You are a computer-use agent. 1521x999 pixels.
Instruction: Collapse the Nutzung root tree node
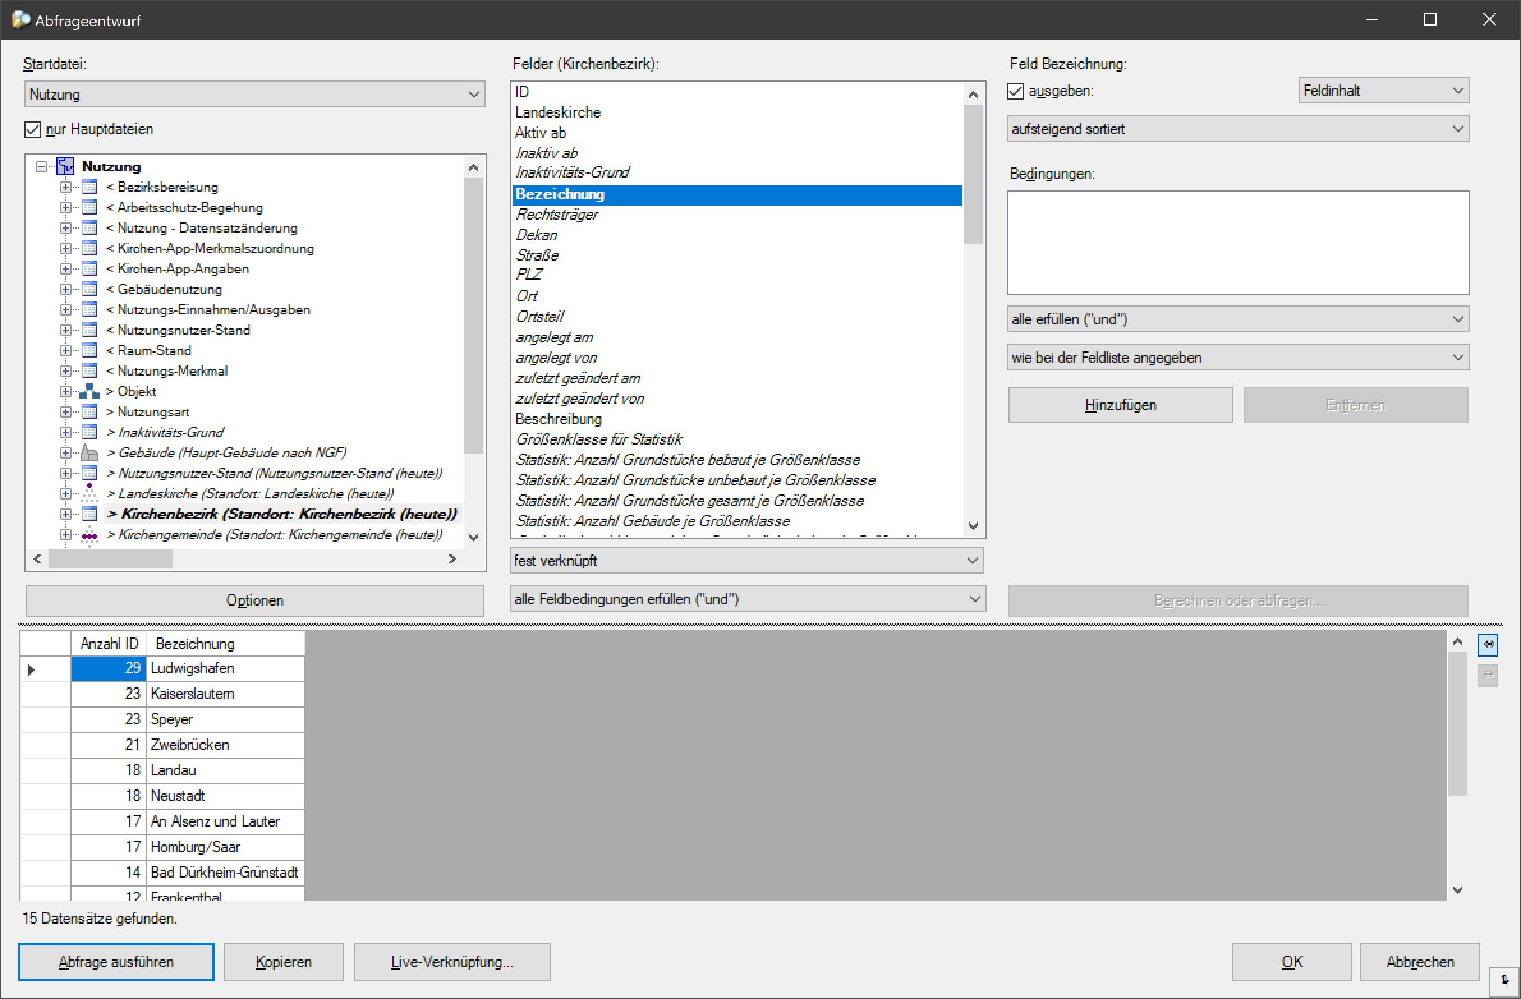coord(42,167)
